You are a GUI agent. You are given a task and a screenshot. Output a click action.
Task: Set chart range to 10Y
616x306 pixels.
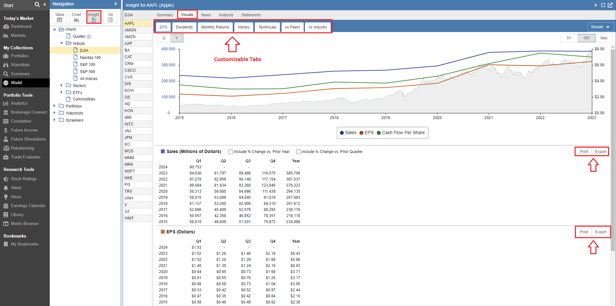coord(586,38)
